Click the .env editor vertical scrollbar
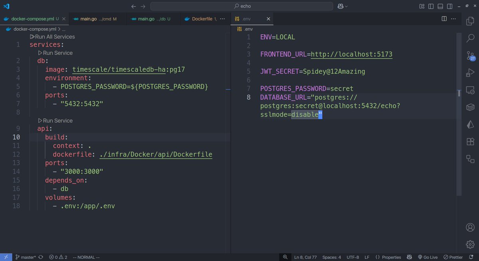The image size is (479, 261). (x=459, y=114)
